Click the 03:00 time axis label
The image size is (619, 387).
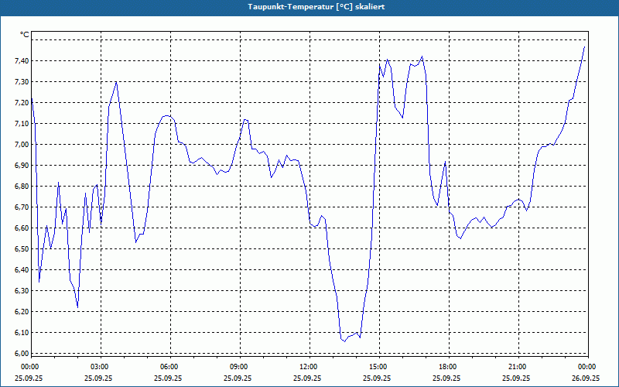101,367
